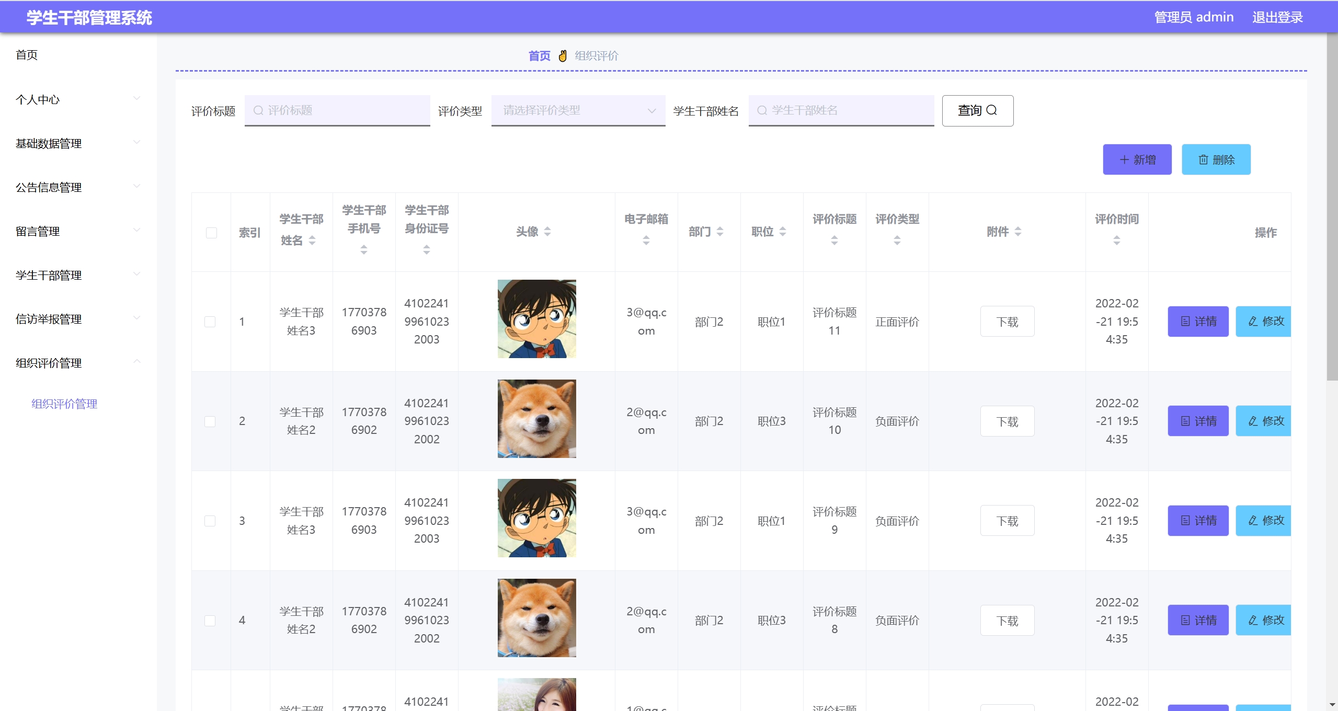Expand 基础数据管理 sidebar menu
This screenshot has height=711, width=1338.
coord(78,143)
